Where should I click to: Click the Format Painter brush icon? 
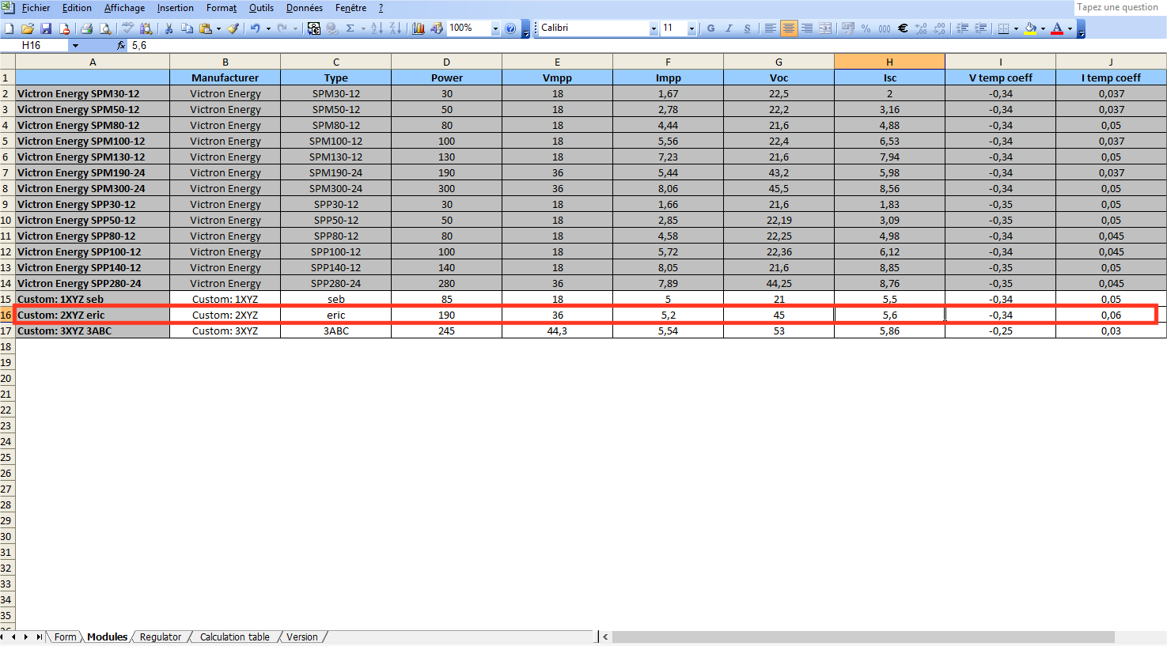pyautogui.click(x=233, y=28)
